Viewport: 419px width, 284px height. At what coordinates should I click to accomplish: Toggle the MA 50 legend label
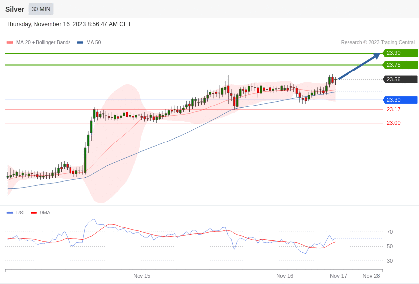pyautogui.click(x=94, y=43)
